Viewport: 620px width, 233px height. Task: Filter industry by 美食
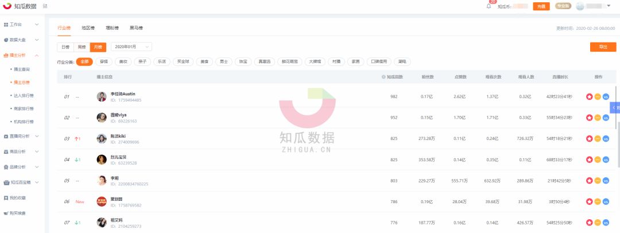(204, 62)
